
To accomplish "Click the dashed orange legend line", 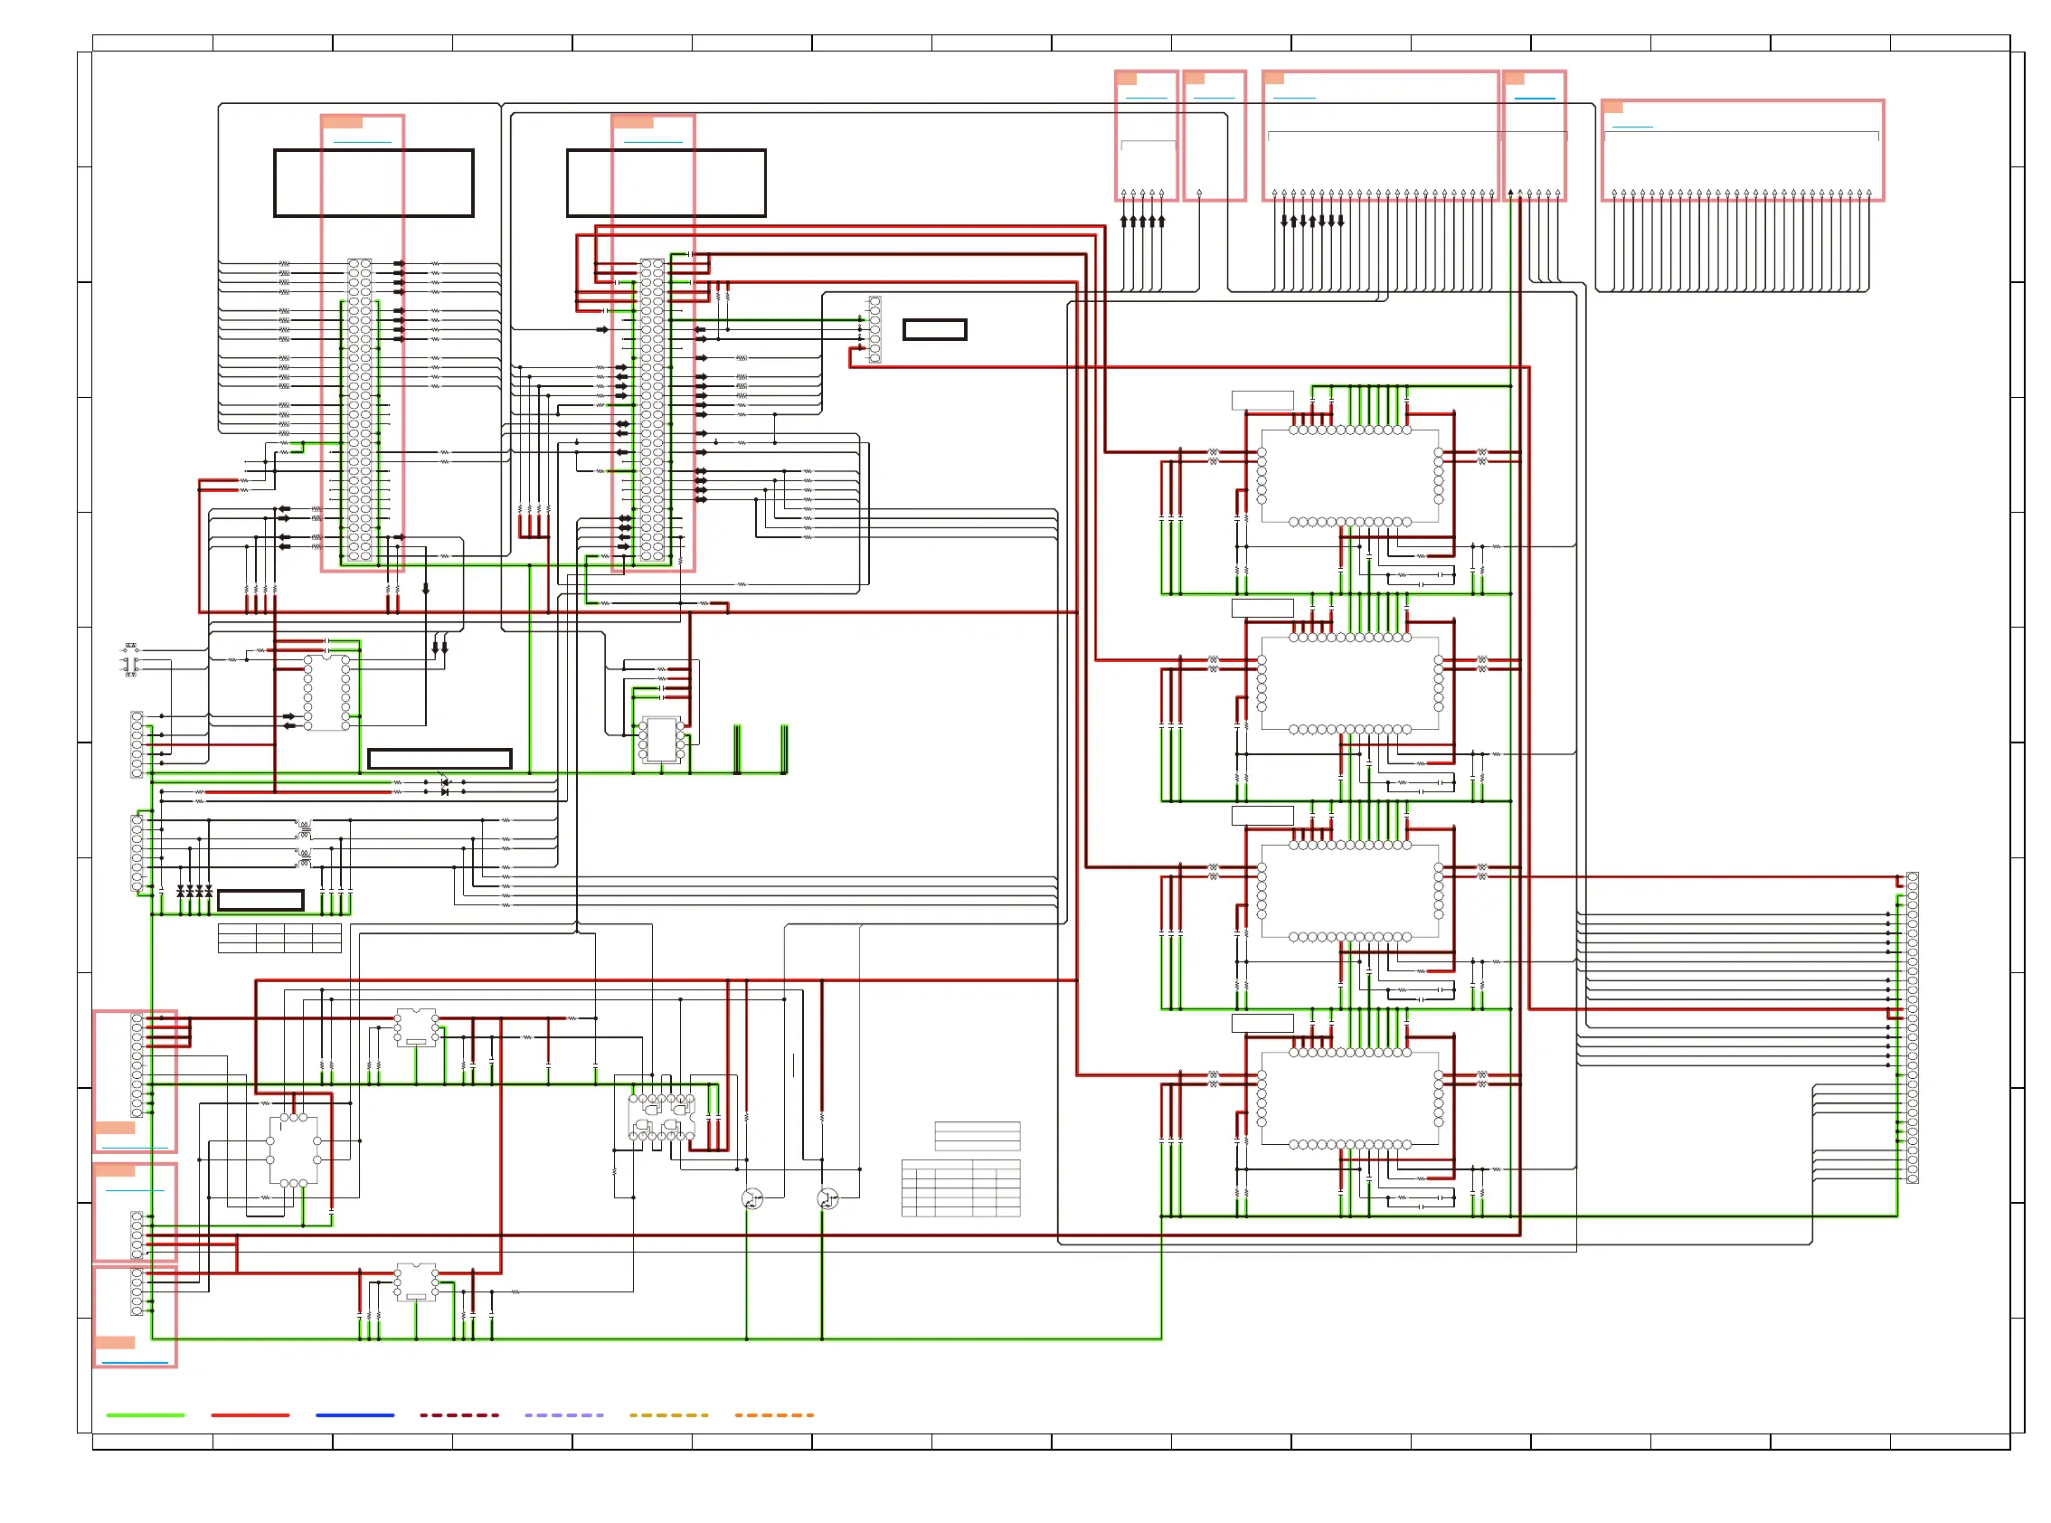I will [x=773, y=1414].
